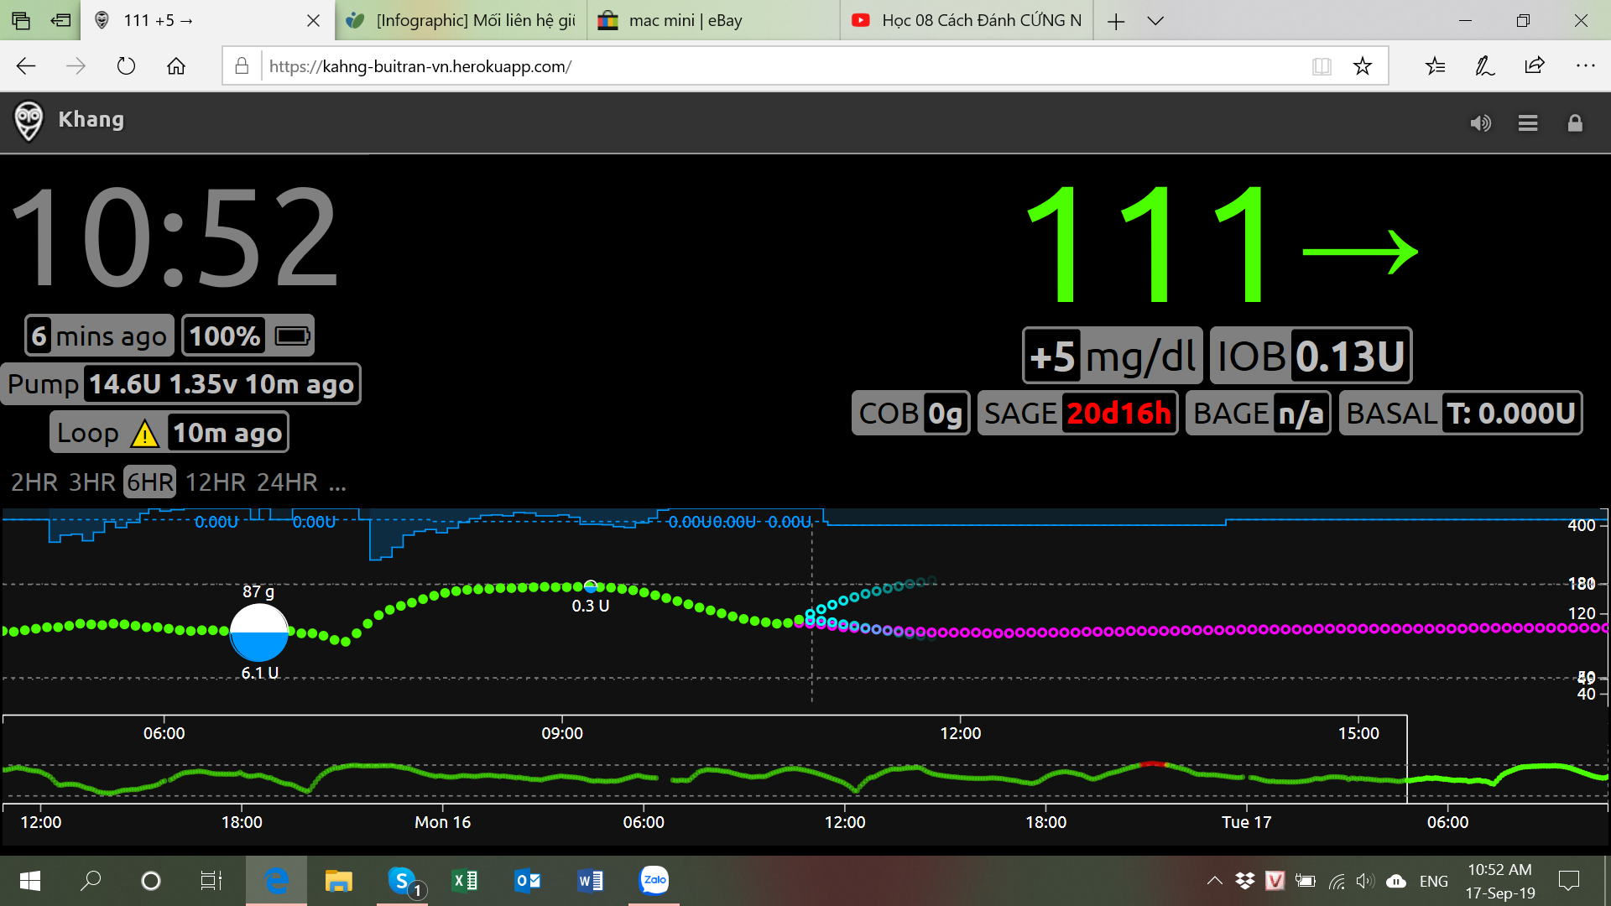Click the 111 glucose reading
The image size is (1611, 906).
pos(1147,245)
